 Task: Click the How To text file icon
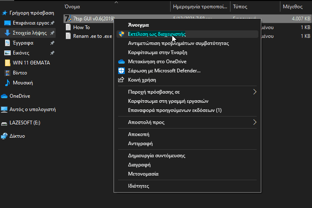68,27
